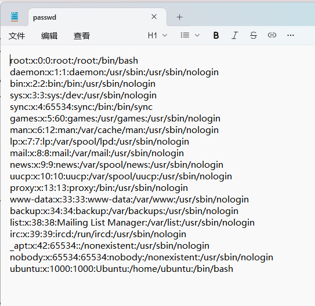315x306 pixels.
Task: Click the games:x:5:60 line
Action: coord(115,119)
